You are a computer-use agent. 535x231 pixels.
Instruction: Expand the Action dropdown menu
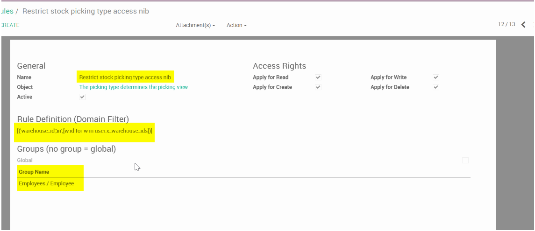click(x=236, y=25)
